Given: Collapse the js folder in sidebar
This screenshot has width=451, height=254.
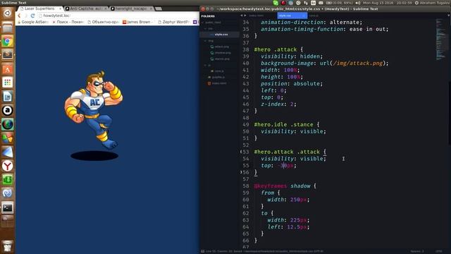Looking at the screenshot, I should click(205, 65).
